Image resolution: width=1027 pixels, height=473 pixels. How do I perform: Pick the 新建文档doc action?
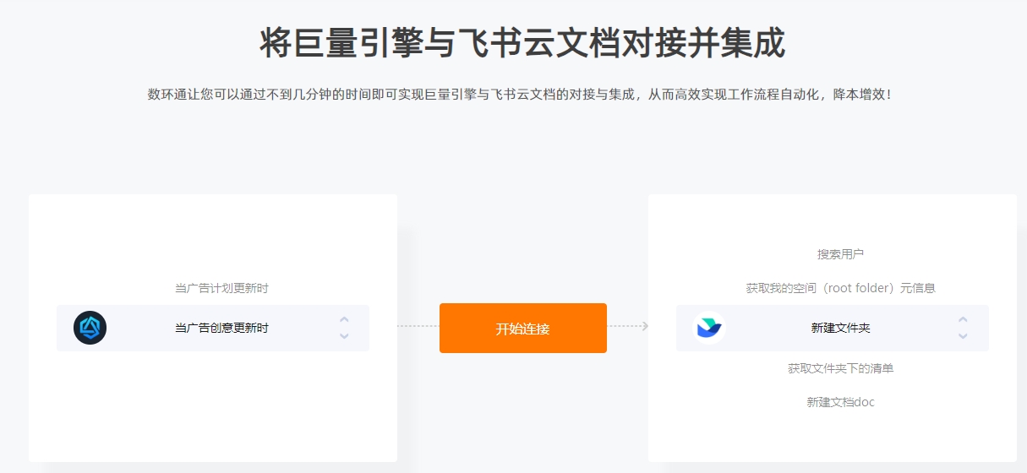pyautogui.click(x=840, y=402)
